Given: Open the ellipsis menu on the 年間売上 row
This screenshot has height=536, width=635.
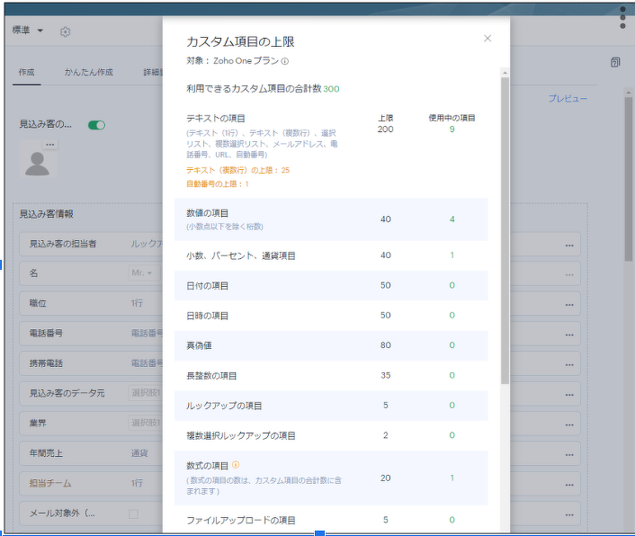Looking at the screenshot, I should [568, 453].
